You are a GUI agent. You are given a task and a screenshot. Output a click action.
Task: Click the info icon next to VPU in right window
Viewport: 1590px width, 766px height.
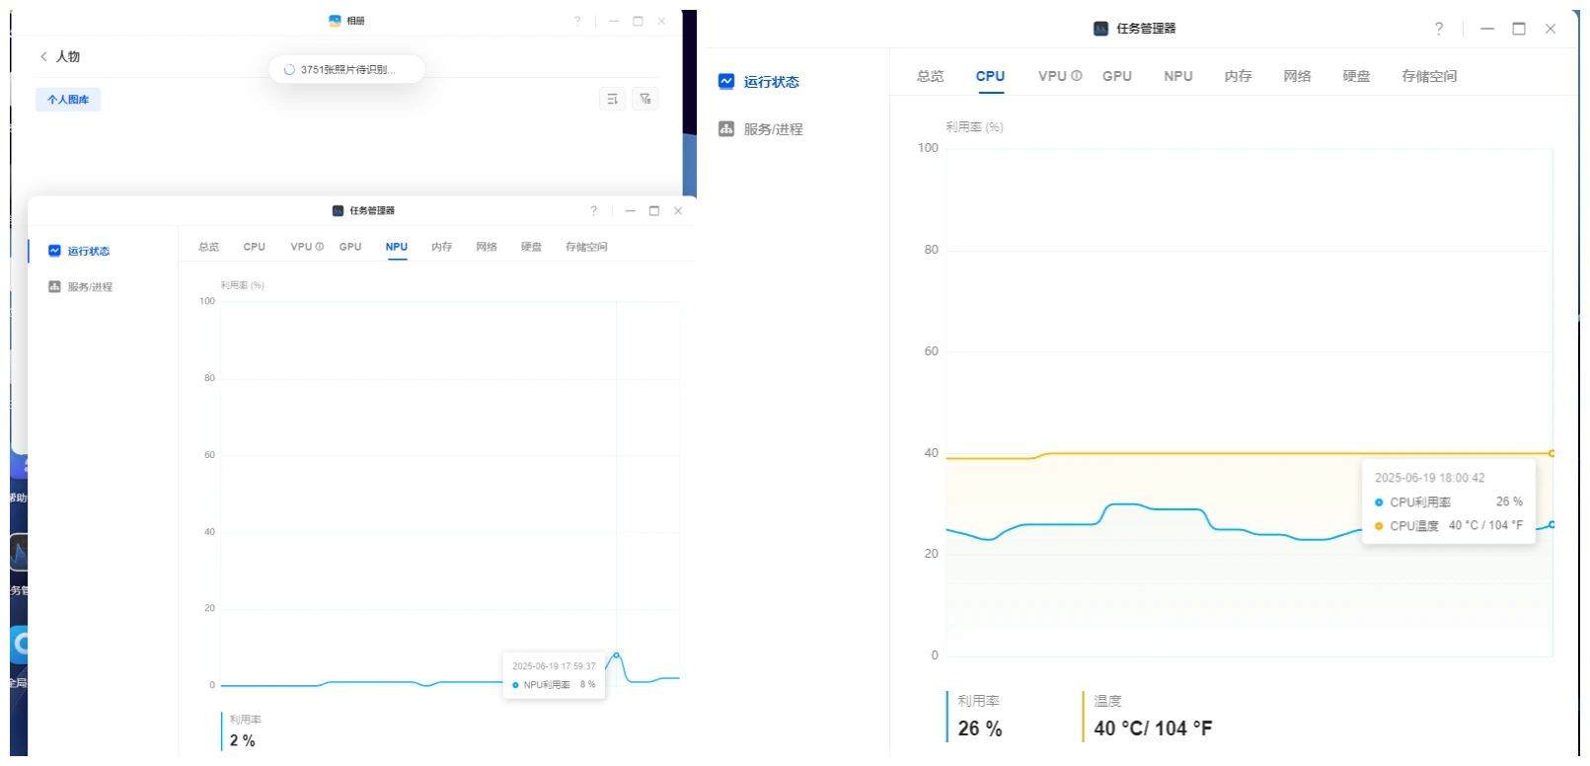pos(1077,76)
